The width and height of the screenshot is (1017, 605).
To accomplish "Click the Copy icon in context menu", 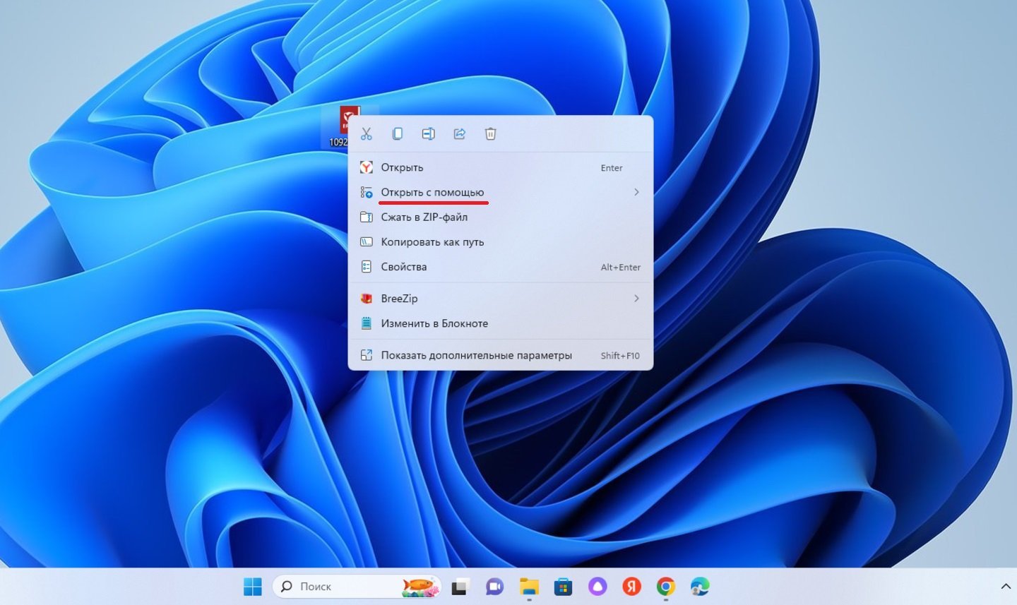I will coord(397,134).
